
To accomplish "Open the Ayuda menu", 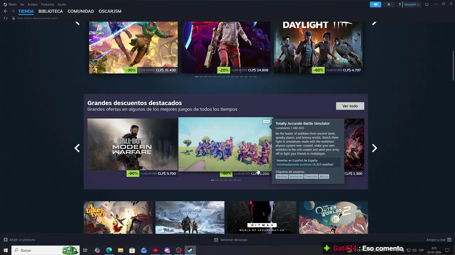I will tap(62, 4).
